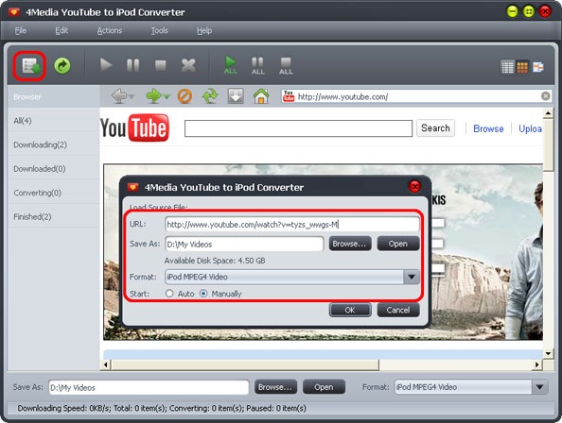Click the YouTube logo on the page
The width and height of the screenshot is (562, 423).
pyautogui.click(x=134, y=127)
